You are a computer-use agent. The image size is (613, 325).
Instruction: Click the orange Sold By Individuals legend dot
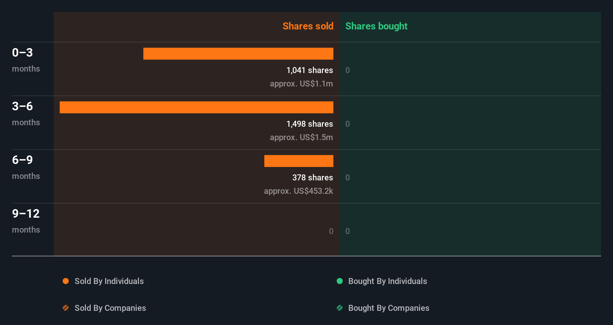[x=66, y=281]
